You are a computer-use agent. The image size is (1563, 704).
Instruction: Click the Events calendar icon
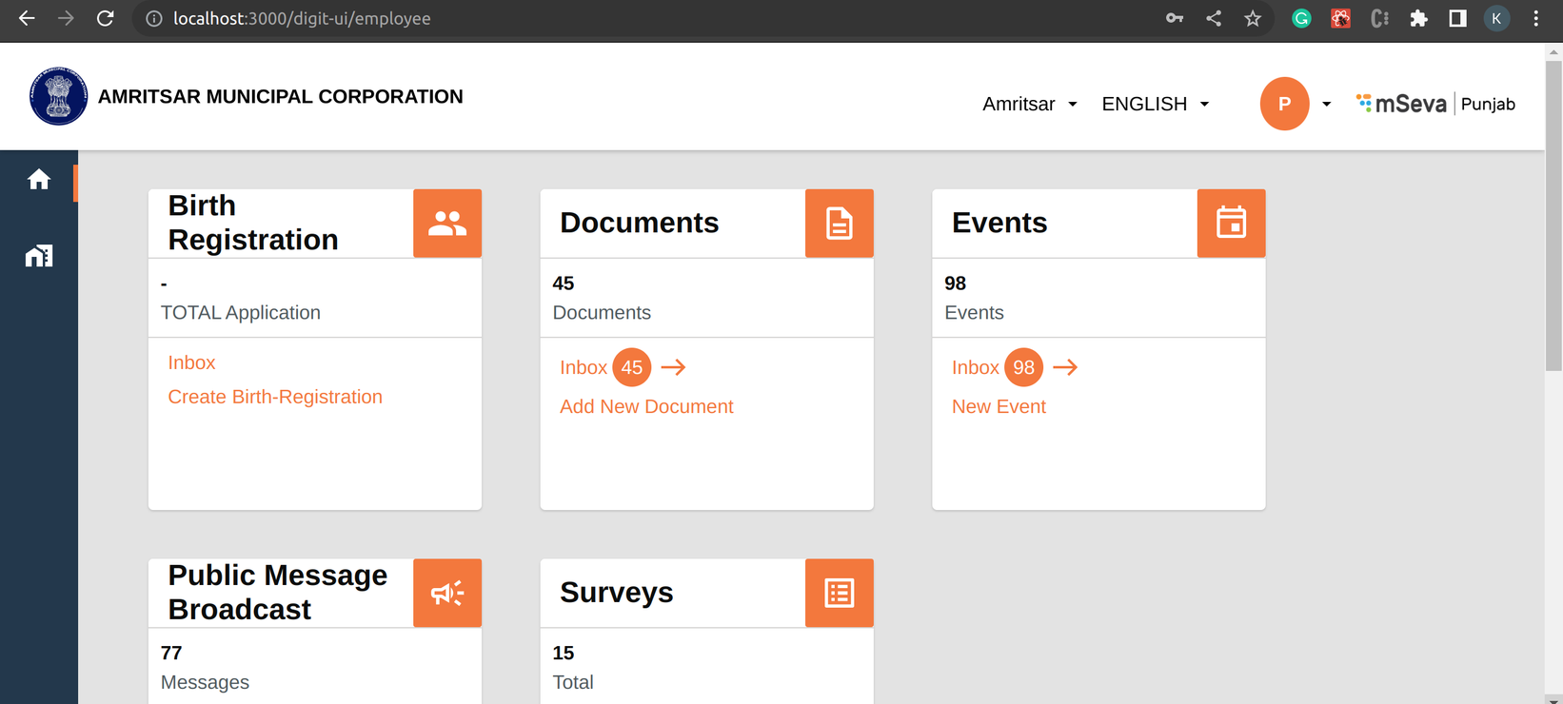[1231, 224]
